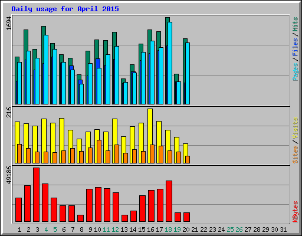Click day 30 on the x-axis

pyautogui.click(x=274, y=230)
